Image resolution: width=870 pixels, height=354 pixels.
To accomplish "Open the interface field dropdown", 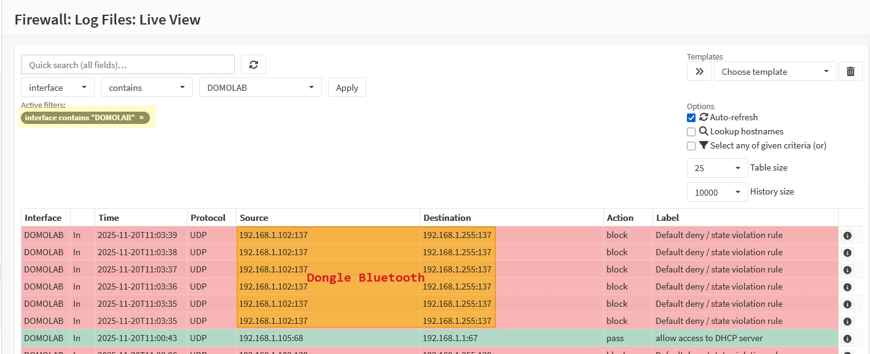I will 58,88.
